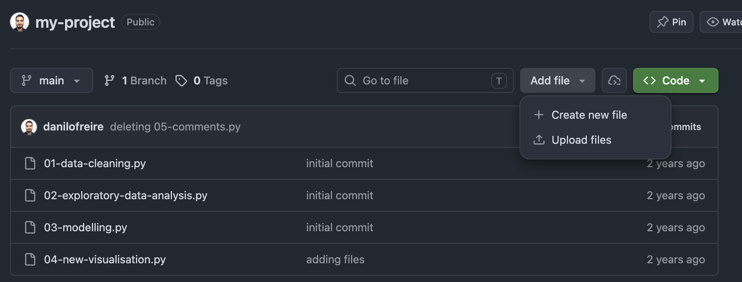Click the file icon beside 03-modelling.py
Screen dimensions: 742x282
30,227
